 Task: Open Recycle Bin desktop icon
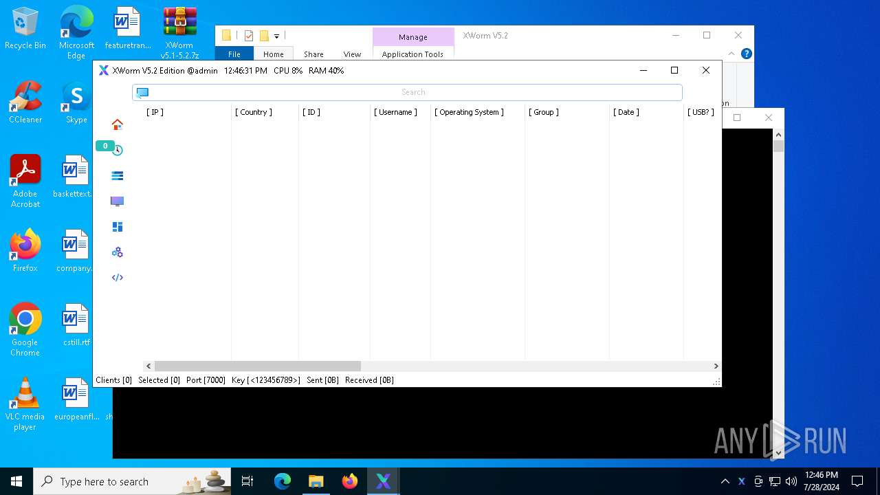pos(25,29)
